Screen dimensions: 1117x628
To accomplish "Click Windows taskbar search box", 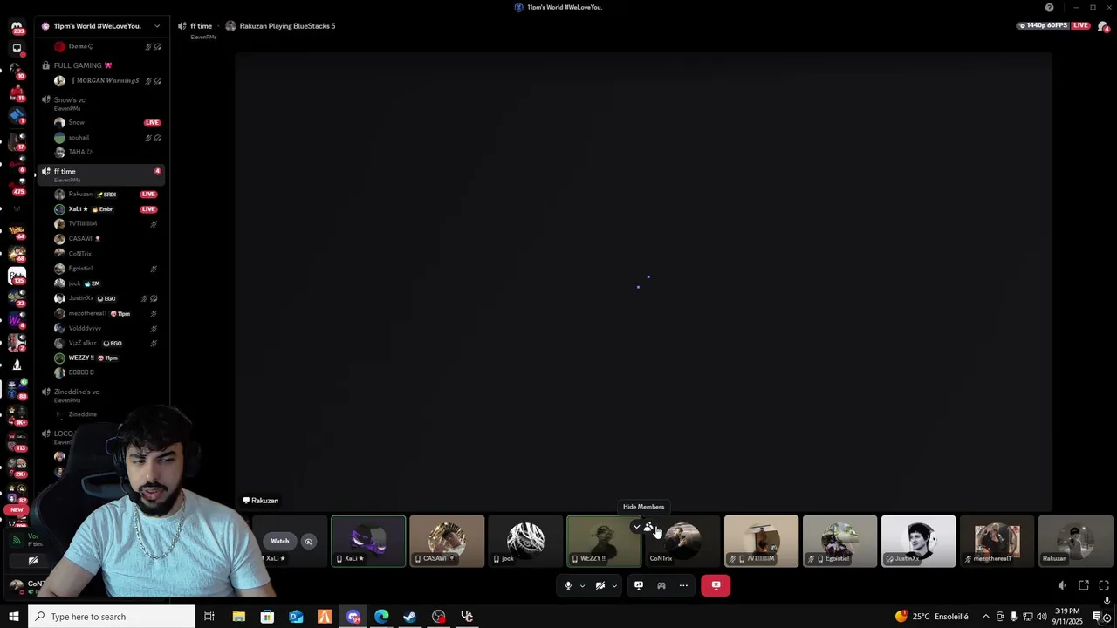I will [x=112, y=617].
